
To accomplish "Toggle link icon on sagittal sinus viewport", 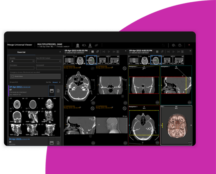I will click(93, 108).
